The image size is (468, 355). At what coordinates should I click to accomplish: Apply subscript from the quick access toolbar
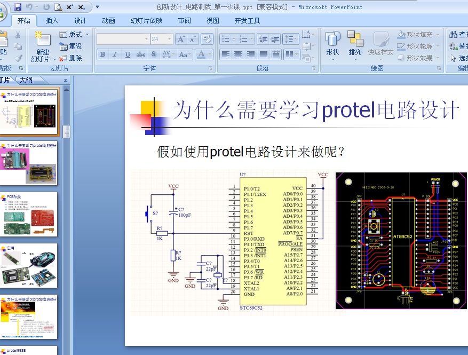82,7
